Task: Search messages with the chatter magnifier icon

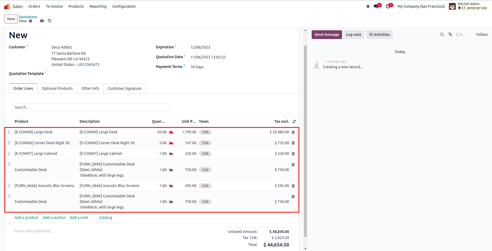Action: (x=442, y=35)
